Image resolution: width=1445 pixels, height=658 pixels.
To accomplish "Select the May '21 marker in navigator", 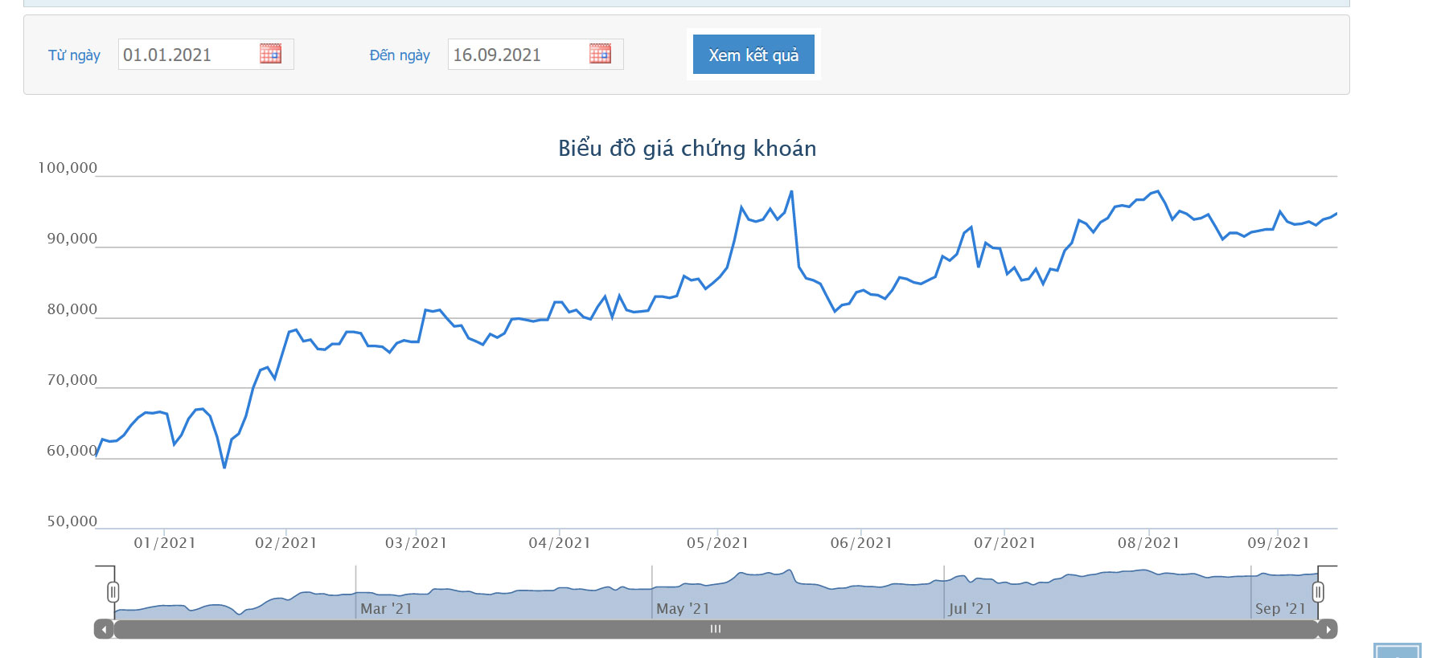I will click(683, 609).
